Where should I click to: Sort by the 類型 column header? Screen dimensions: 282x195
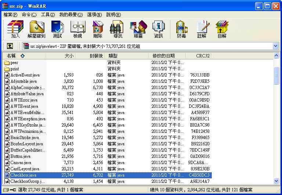127,56
